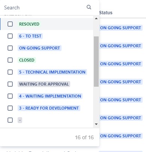Check the RESOLVED status checkbox
Screen dimensions: 146x152
point(10,24)
